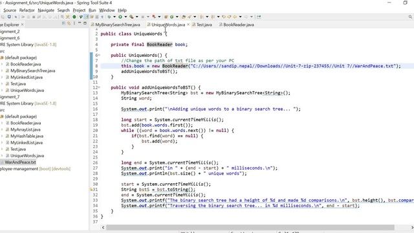This screenshot has width=414, height=233.
Task: Open the Search menu
Action: (x=63, y=10)
